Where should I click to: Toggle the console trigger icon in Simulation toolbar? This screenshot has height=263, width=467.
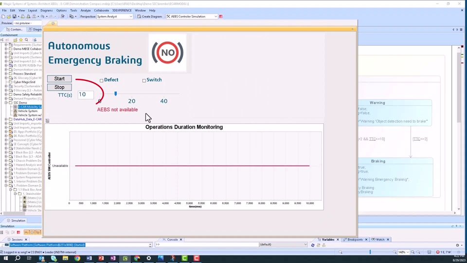pos(26,232)
